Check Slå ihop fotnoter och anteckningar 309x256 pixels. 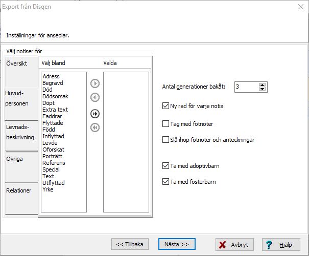(x=165, y=140)
